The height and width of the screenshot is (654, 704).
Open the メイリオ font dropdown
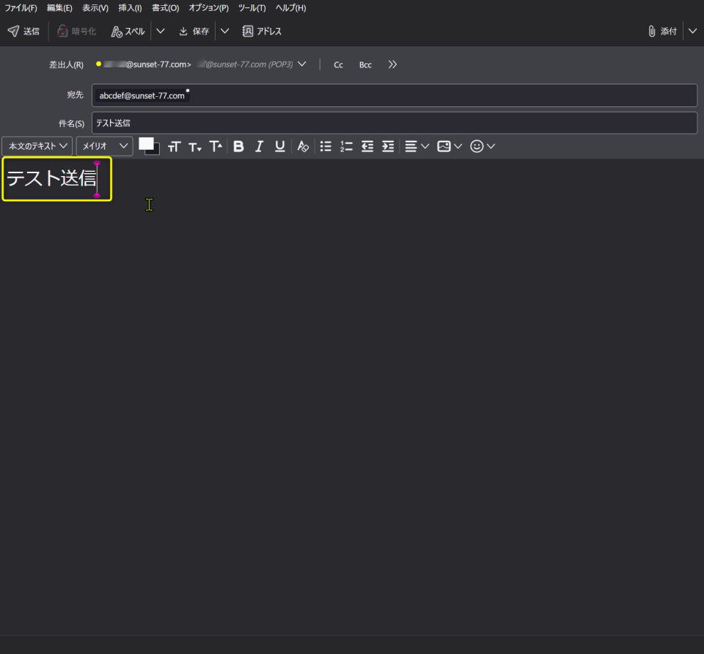pos(104,147)
